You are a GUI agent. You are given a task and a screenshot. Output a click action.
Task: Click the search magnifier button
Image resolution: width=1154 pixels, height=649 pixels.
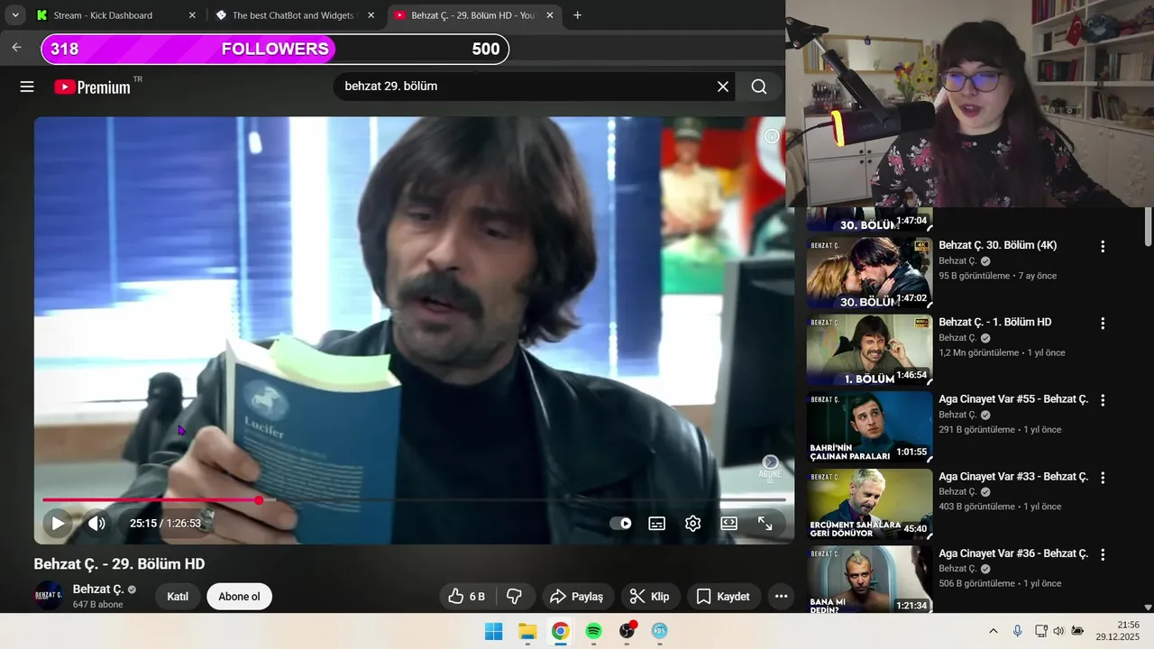click(759, 87)
